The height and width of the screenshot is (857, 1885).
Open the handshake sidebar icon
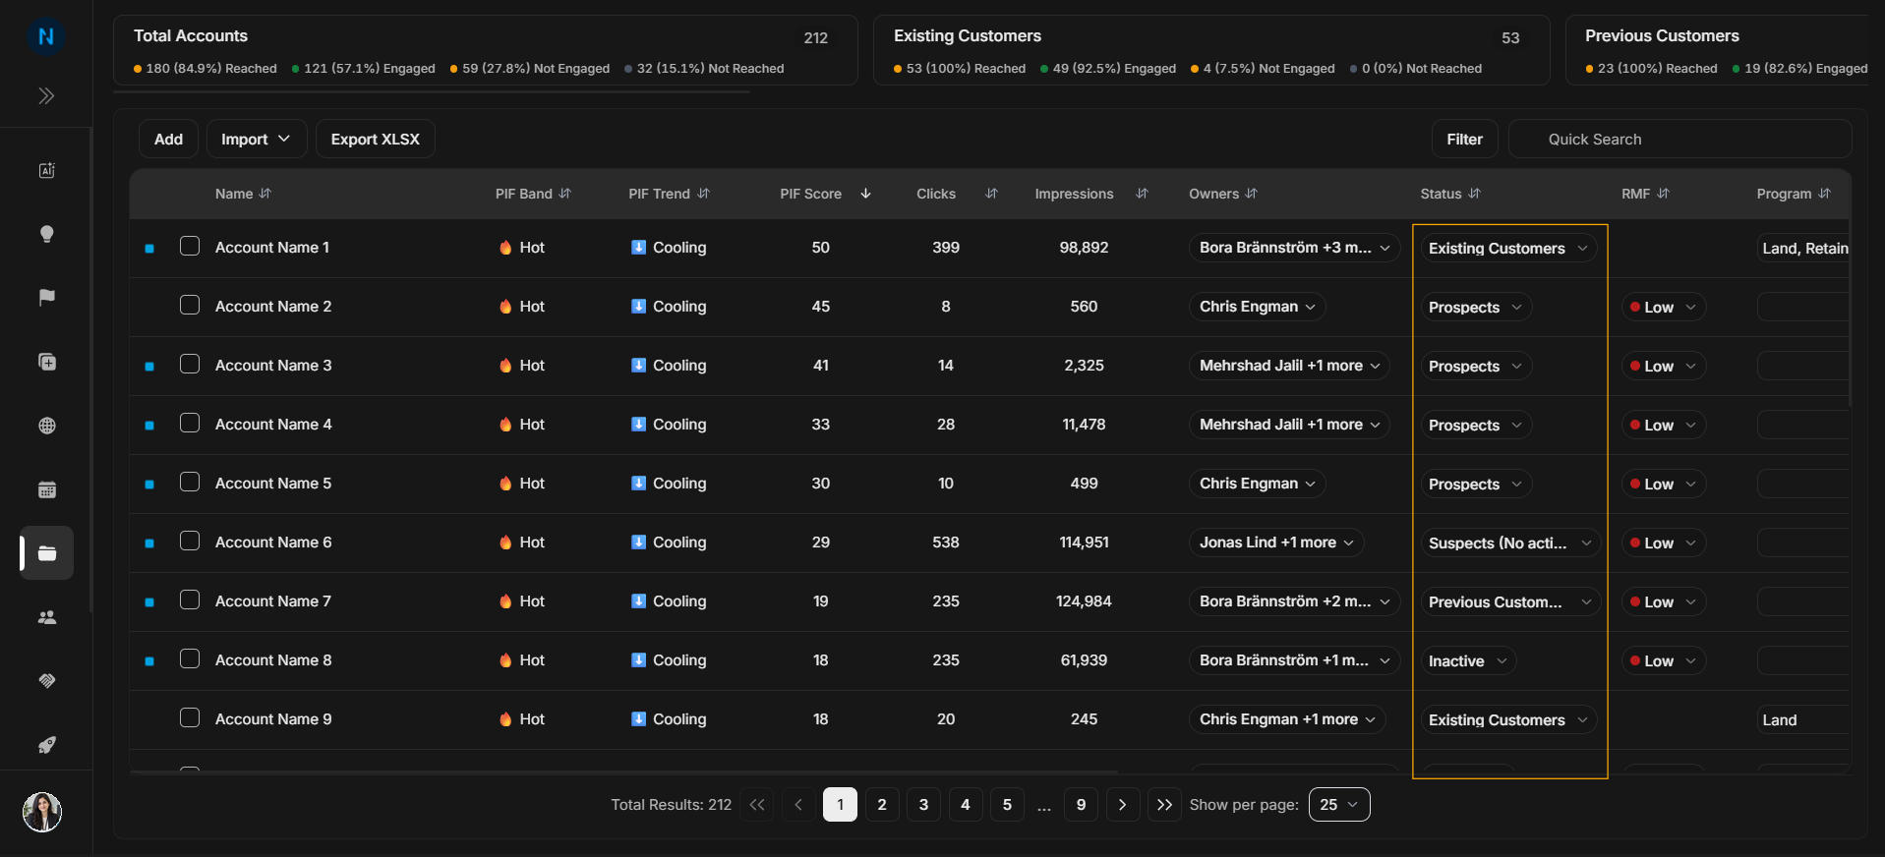pyautogui.click(x=46, y=681)
